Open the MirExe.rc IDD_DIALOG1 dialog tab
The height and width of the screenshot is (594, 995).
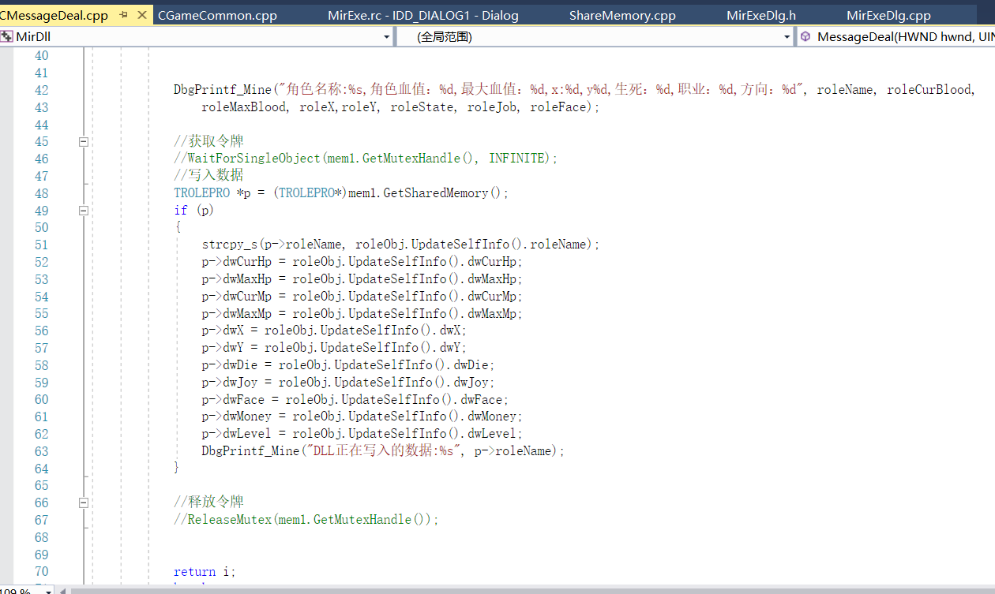click(x=422, y=15)
